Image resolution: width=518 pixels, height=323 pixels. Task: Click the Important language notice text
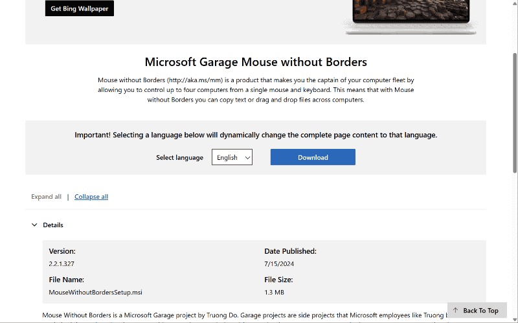tap(256, 135)
